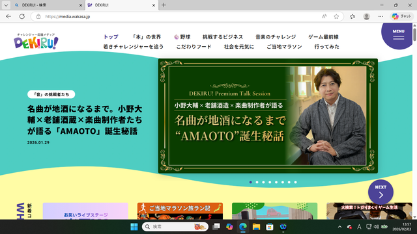Open お笑いライブステージ article card
Viewport: 417px width, 234px height.
click(x=85, y=211)
